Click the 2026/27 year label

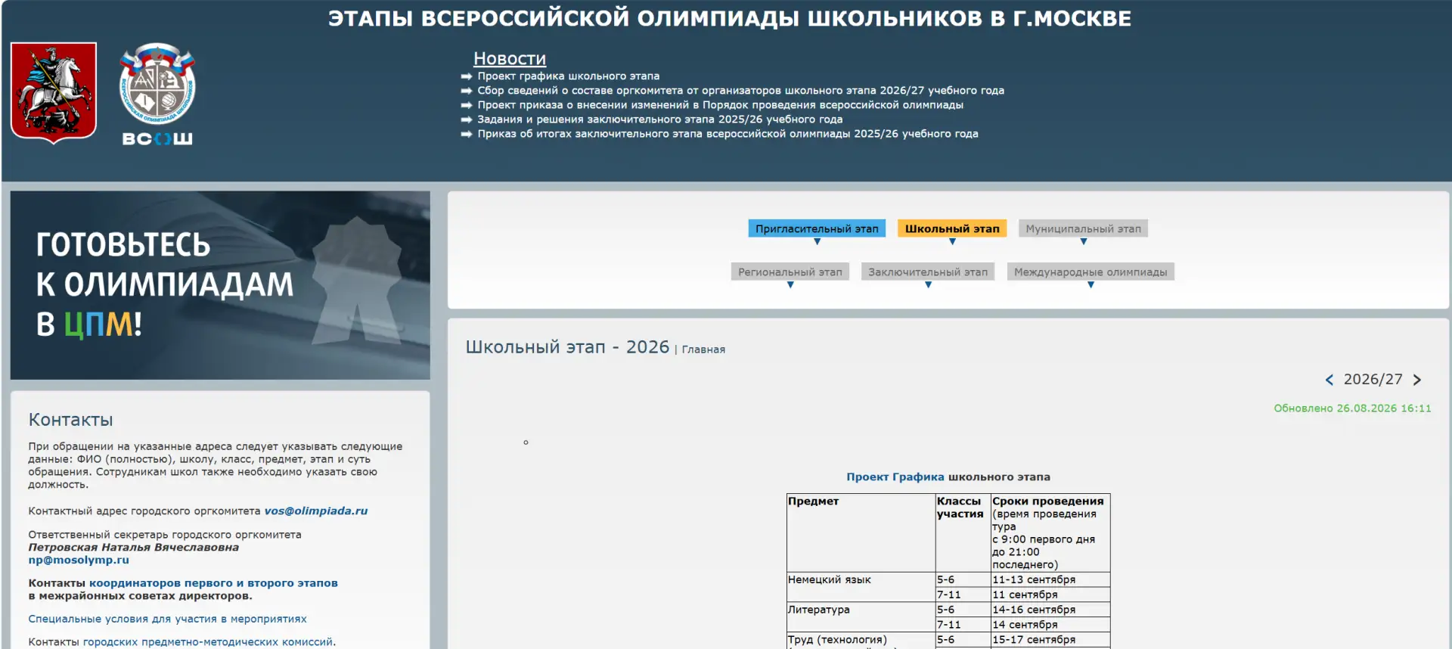tap(1373, 380)
